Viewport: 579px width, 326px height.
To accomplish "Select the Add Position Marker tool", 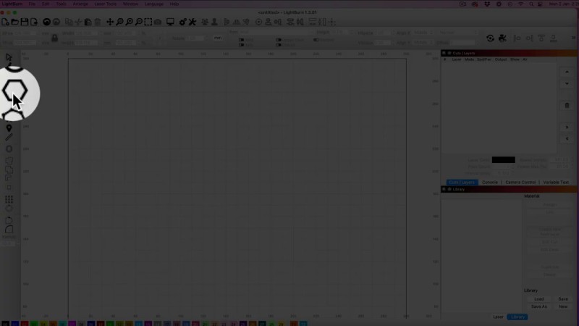I will pyautogui.click(x=9, y=128).
